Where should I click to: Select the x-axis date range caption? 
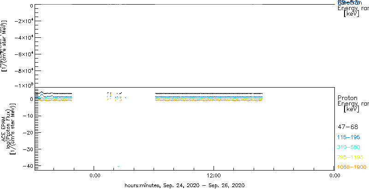(x=184, y=185)
